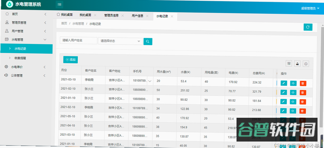Image resolution: width=324 pixels, height=148 pixels.
Task: Click the magnifier search button
Action: tap(148, 42)
